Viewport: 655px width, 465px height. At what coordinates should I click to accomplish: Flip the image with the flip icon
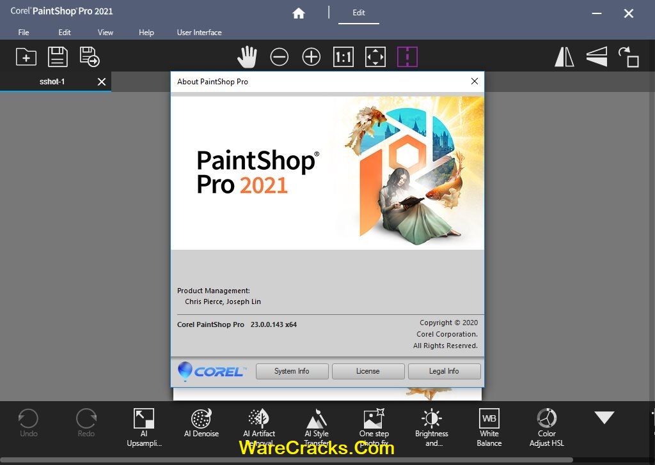596,56
